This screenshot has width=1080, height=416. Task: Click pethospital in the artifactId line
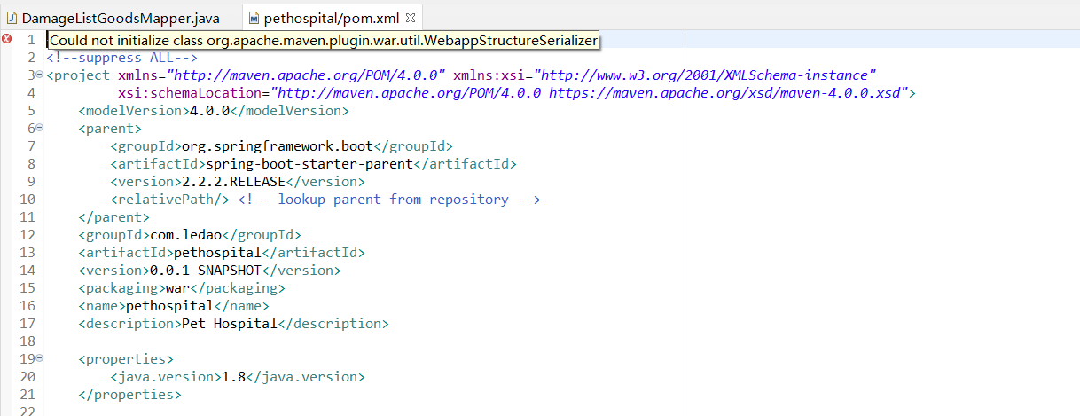(217, 253)
